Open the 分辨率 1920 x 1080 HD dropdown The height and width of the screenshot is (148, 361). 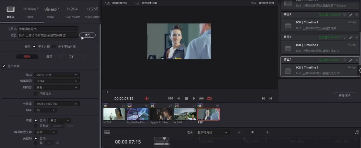click(56, 104)
